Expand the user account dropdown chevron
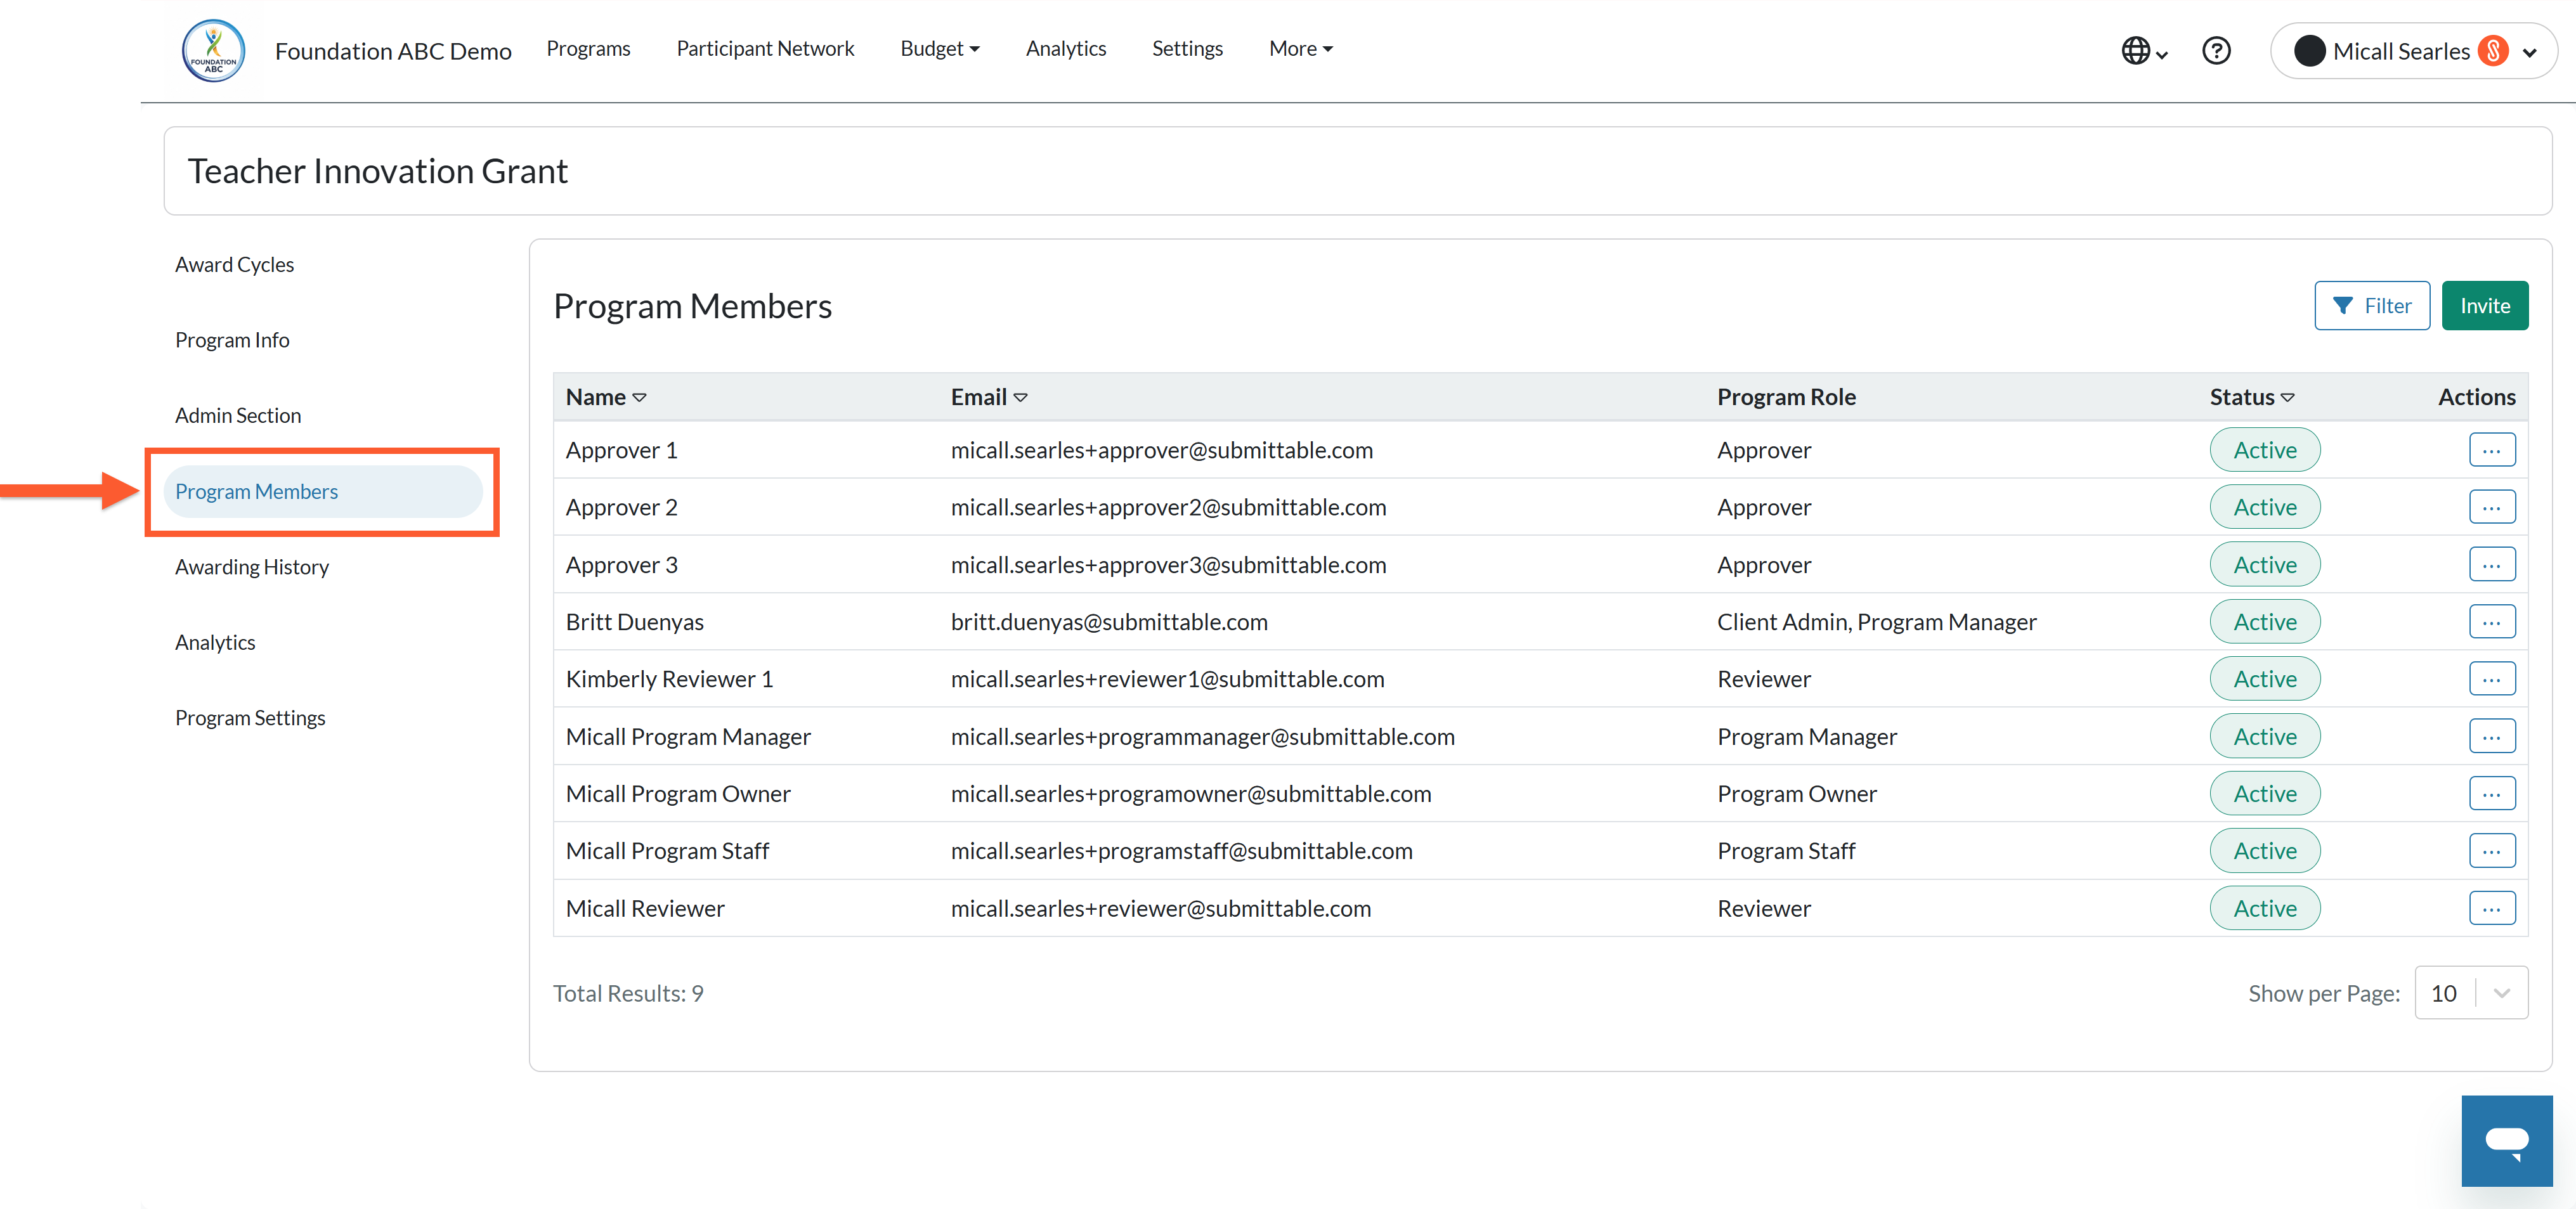This screenshot has height=1209, width=2576. 2529,52
